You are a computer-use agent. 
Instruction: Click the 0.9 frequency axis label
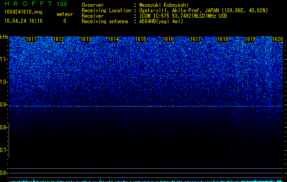point(3,105)
